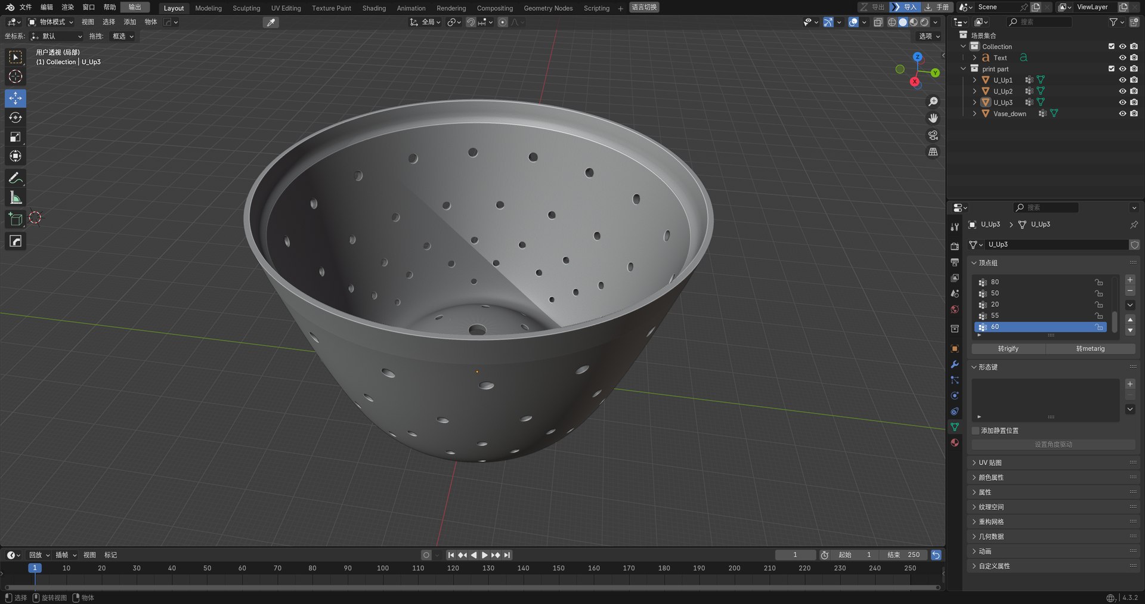Activate the Move tool
The image size is (1145, 604).
tap(16, 98)
